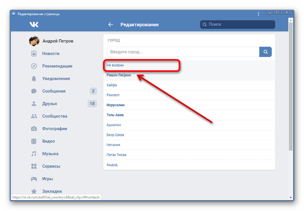Select city Беэр Шева

(x=189, y=135)
